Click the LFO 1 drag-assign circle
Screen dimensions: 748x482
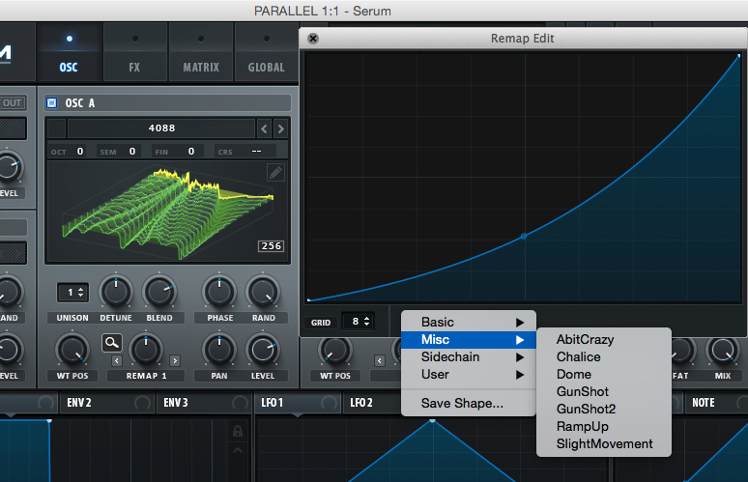tap(329, 404)
